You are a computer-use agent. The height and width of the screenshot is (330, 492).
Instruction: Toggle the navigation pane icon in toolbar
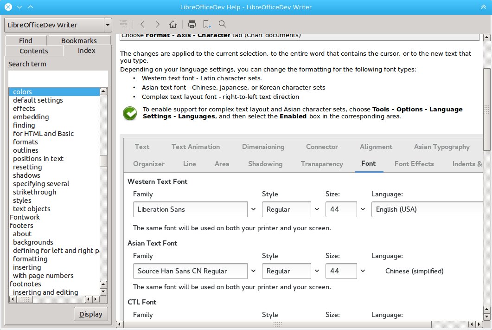[124, 24]
